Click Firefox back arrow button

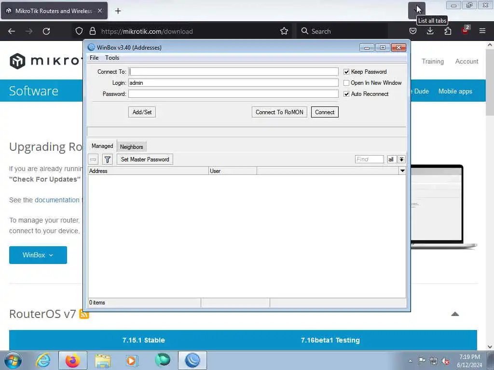(12, 31)
